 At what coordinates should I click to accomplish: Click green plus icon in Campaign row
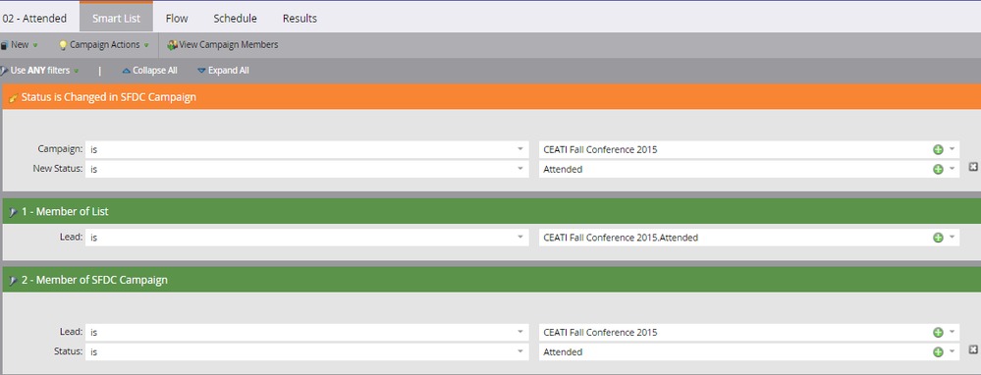[938, 149]
